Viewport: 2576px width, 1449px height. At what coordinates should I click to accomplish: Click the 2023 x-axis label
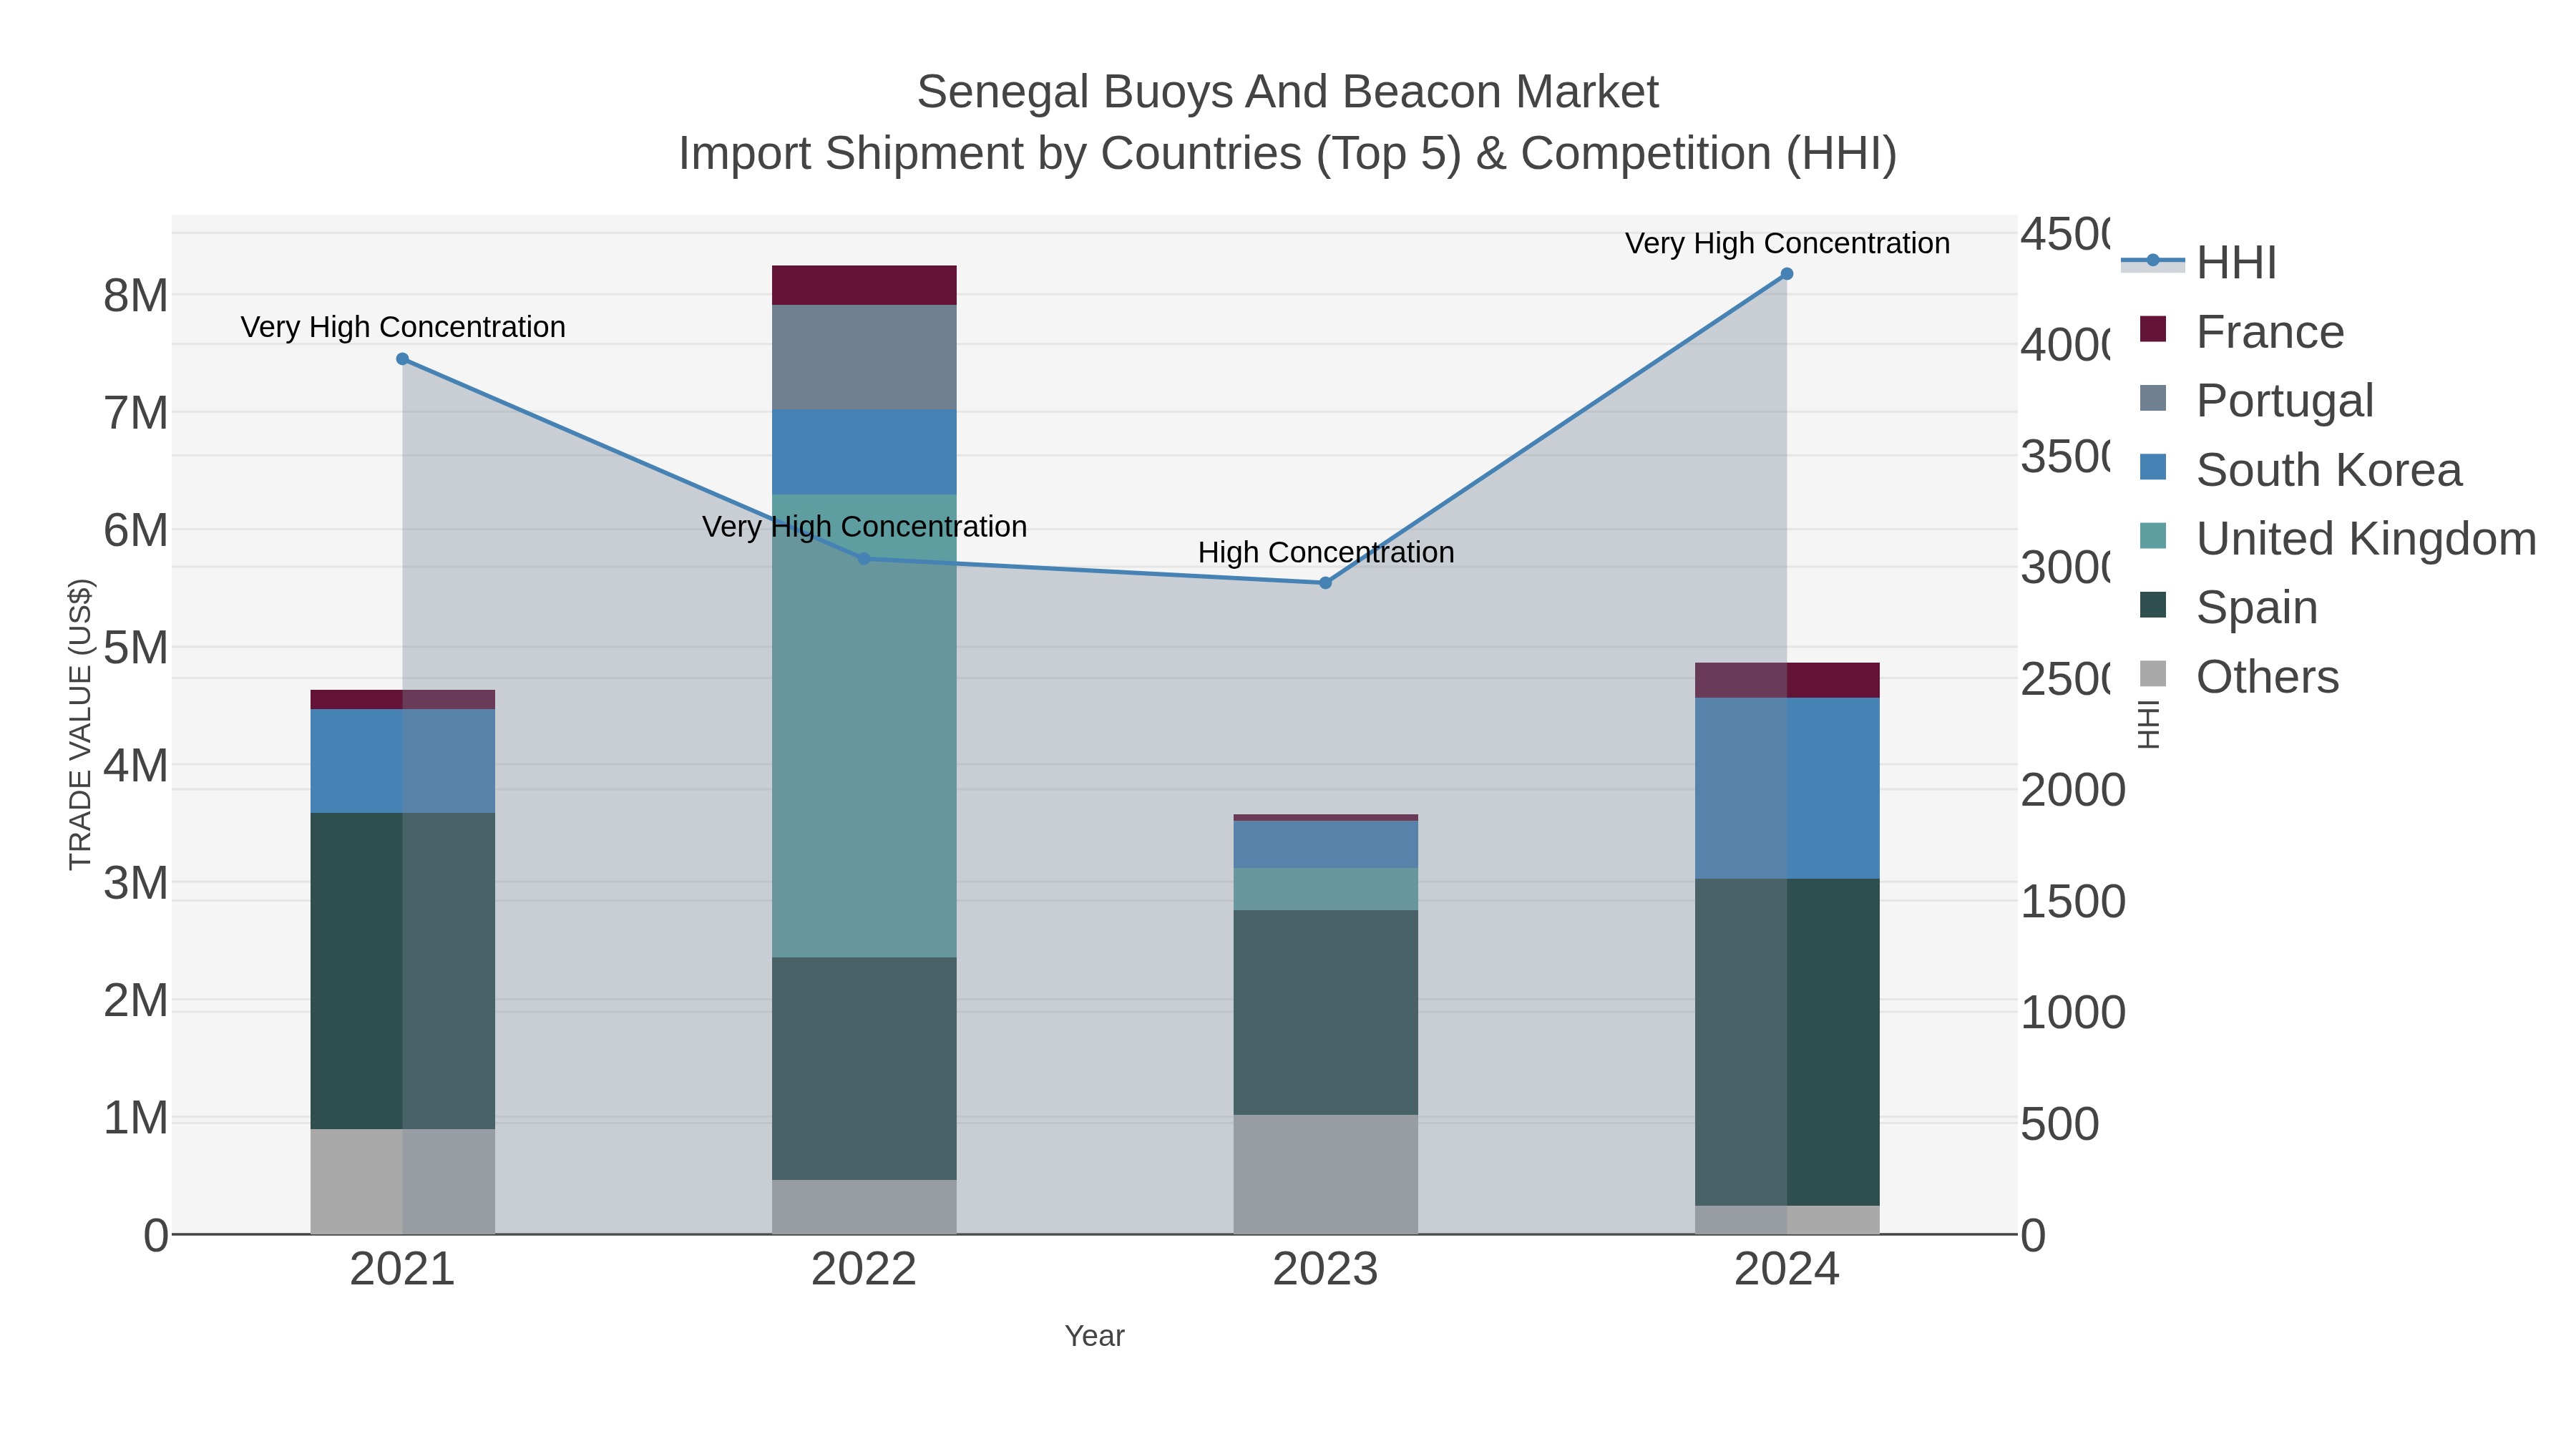click(1326, 1270)
